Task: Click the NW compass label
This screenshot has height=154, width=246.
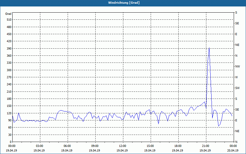Action: point(237,67)
